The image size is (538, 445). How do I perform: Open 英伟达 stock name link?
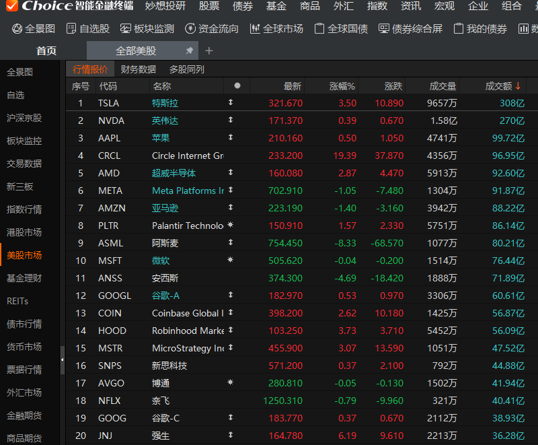coord(165,121)
